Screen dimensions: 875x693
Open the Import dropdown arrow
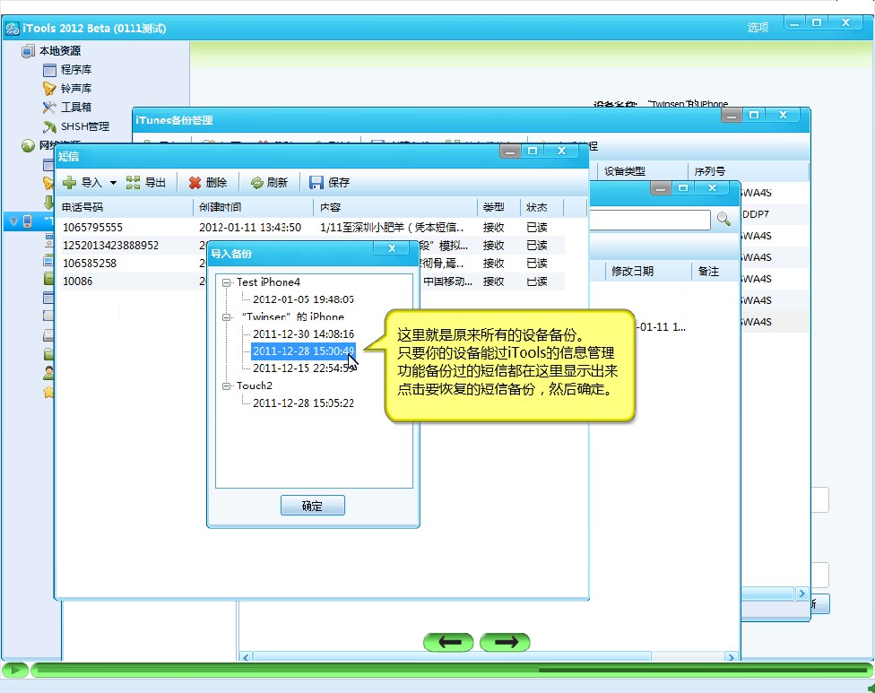113,183
